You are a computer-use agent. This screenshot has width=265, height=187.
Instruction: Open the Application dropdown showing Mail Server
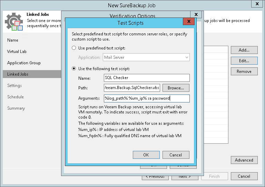(146, 57)
